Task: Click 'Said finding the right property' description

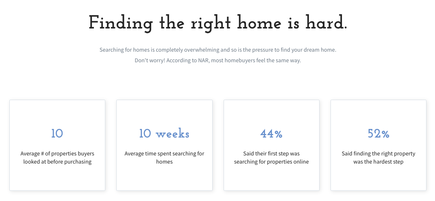Action: [378, 158]
